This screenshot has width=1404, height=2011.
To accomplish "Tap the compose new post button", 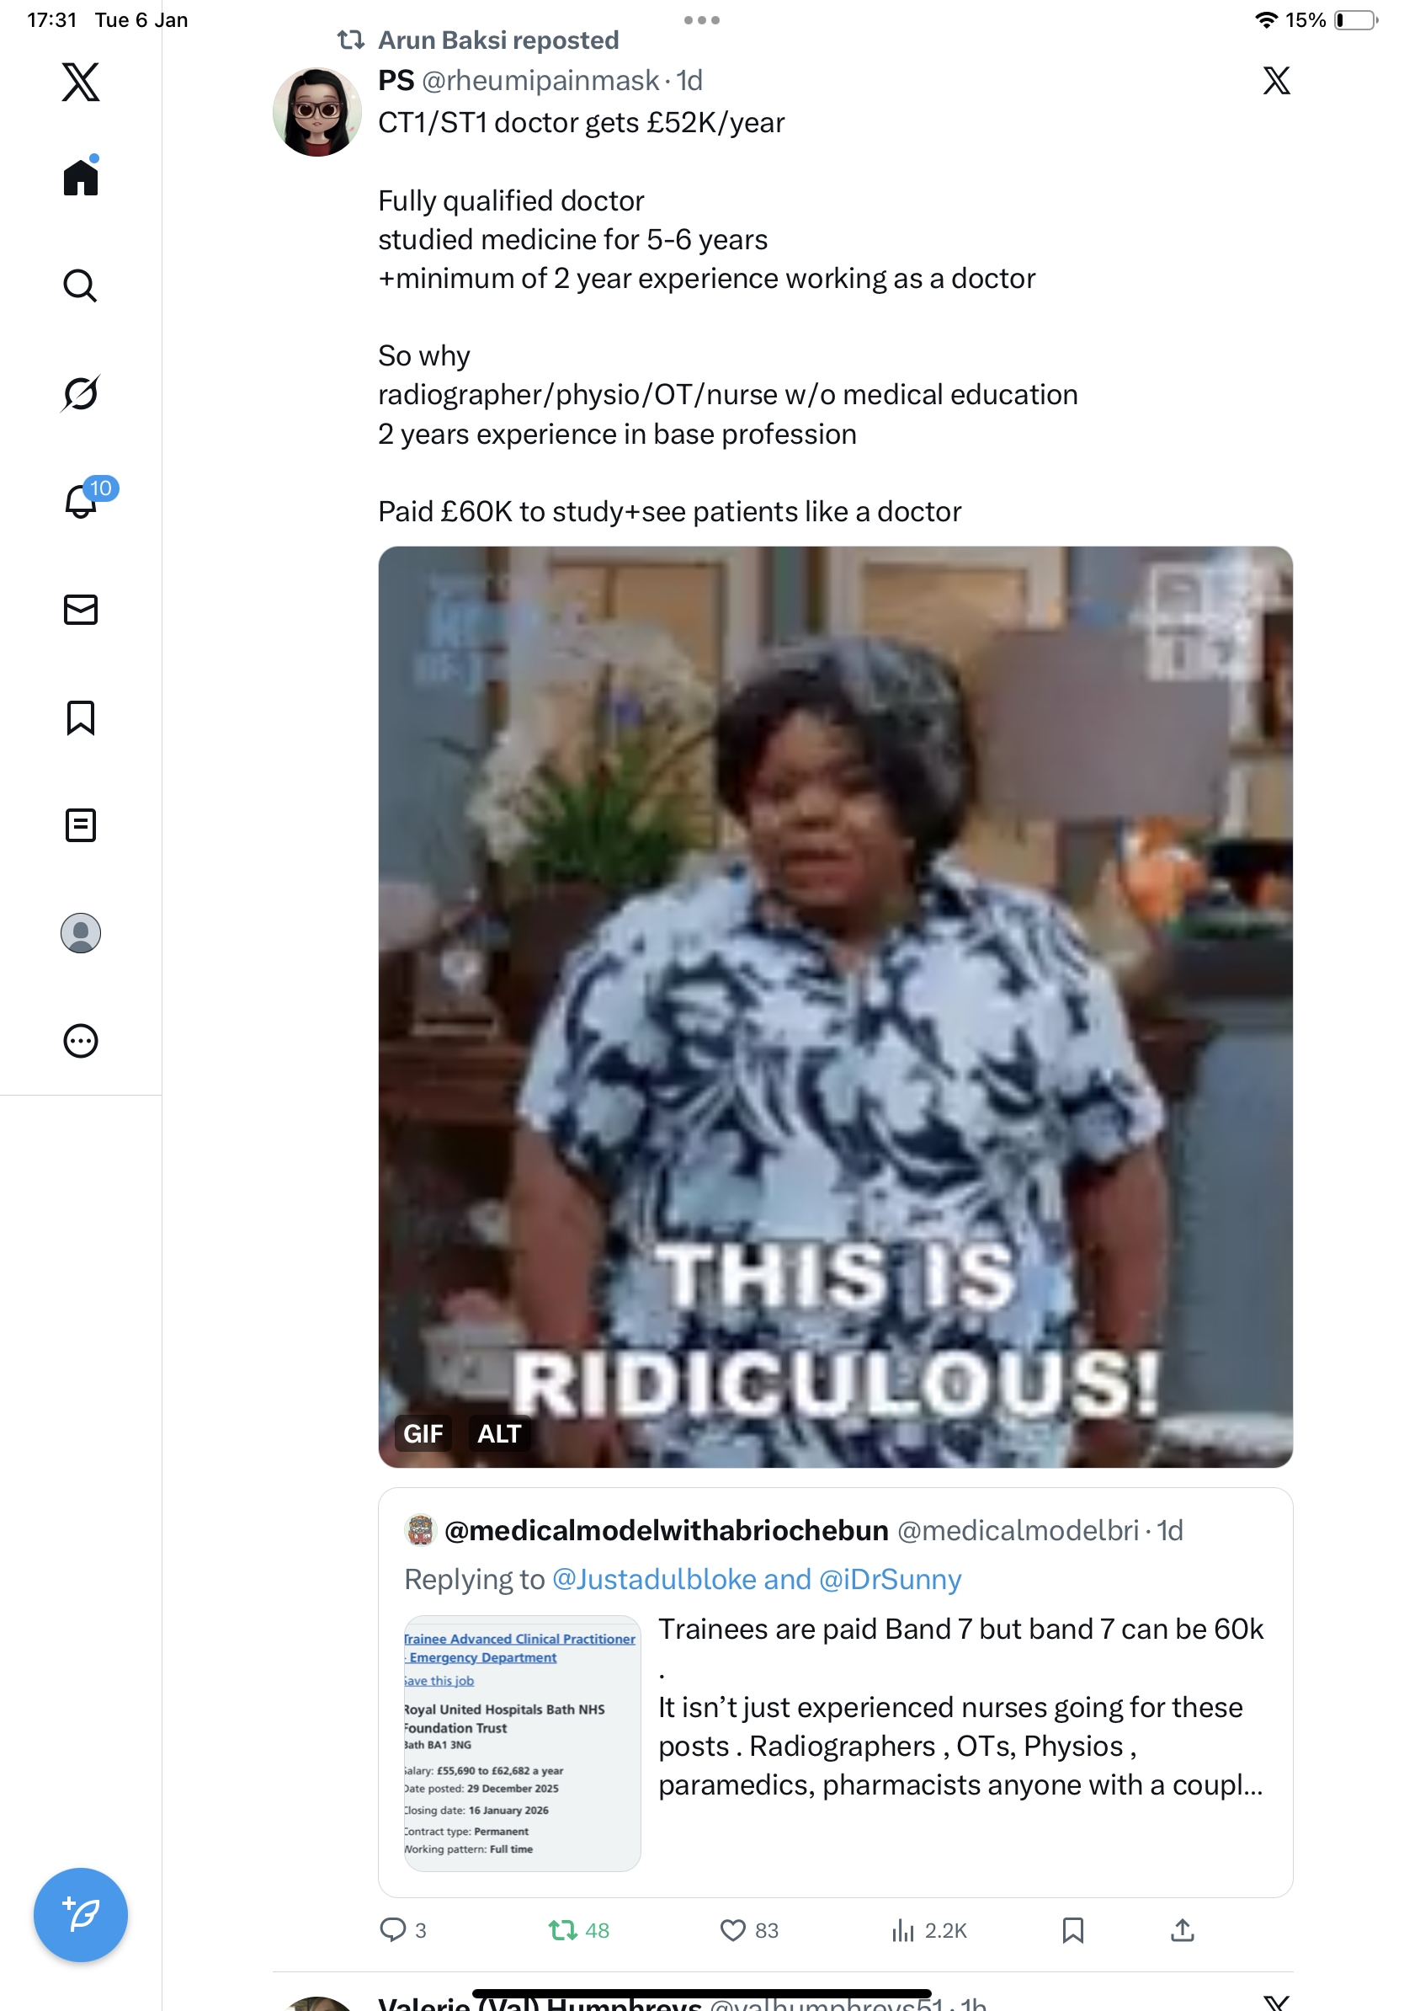I will (x=81, y=1915).
